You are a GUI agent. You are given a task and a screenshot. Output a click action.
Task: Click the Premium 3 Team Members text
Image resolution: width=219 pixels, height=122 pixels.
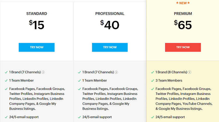coord(169,81)
